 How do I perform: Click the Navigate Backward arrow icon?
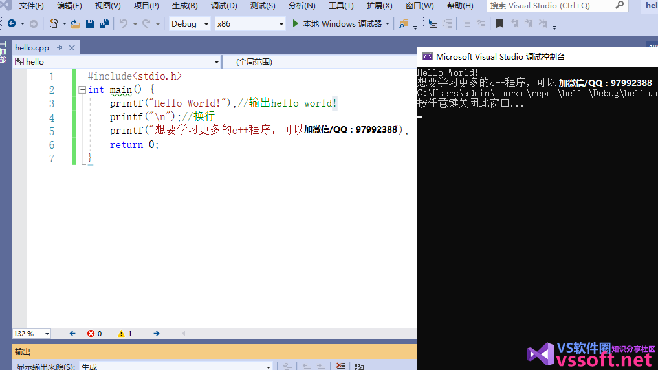pos(12,24)
